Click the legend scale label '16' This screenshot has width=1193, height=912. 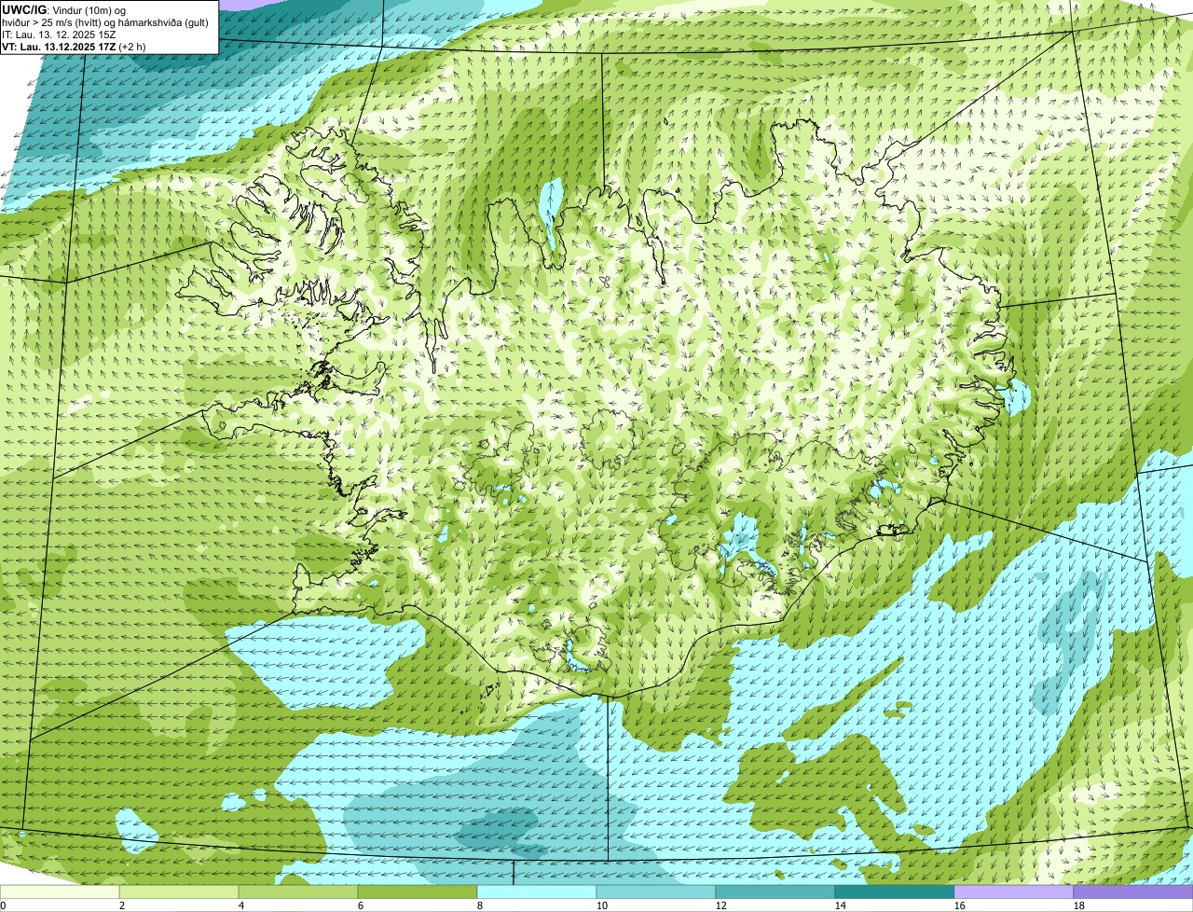click(960, 905)
